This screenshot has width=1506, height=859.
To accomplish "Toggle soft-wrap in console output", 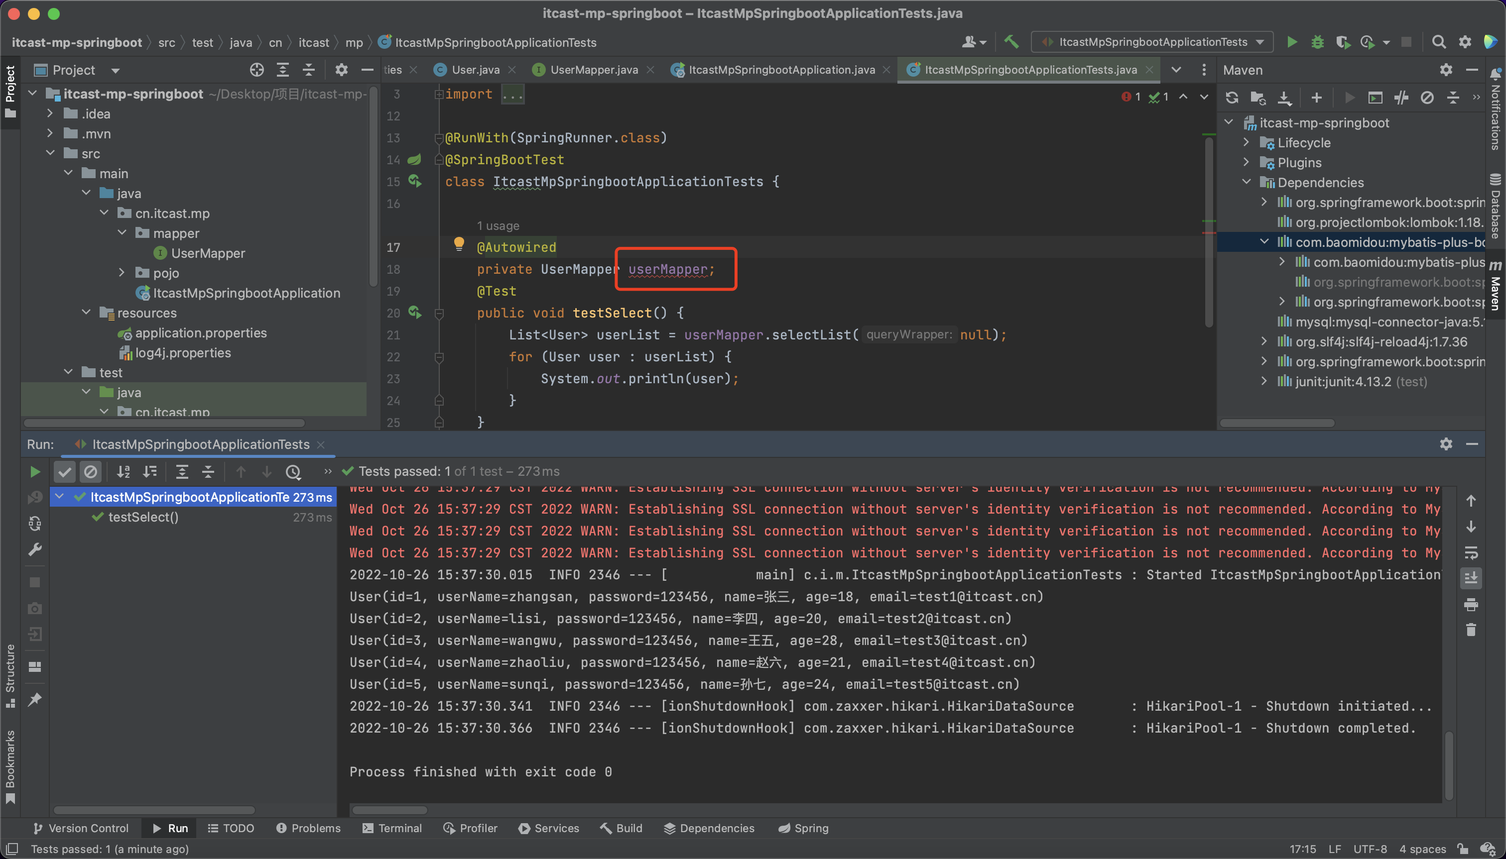I will [x=1471, y=552].
